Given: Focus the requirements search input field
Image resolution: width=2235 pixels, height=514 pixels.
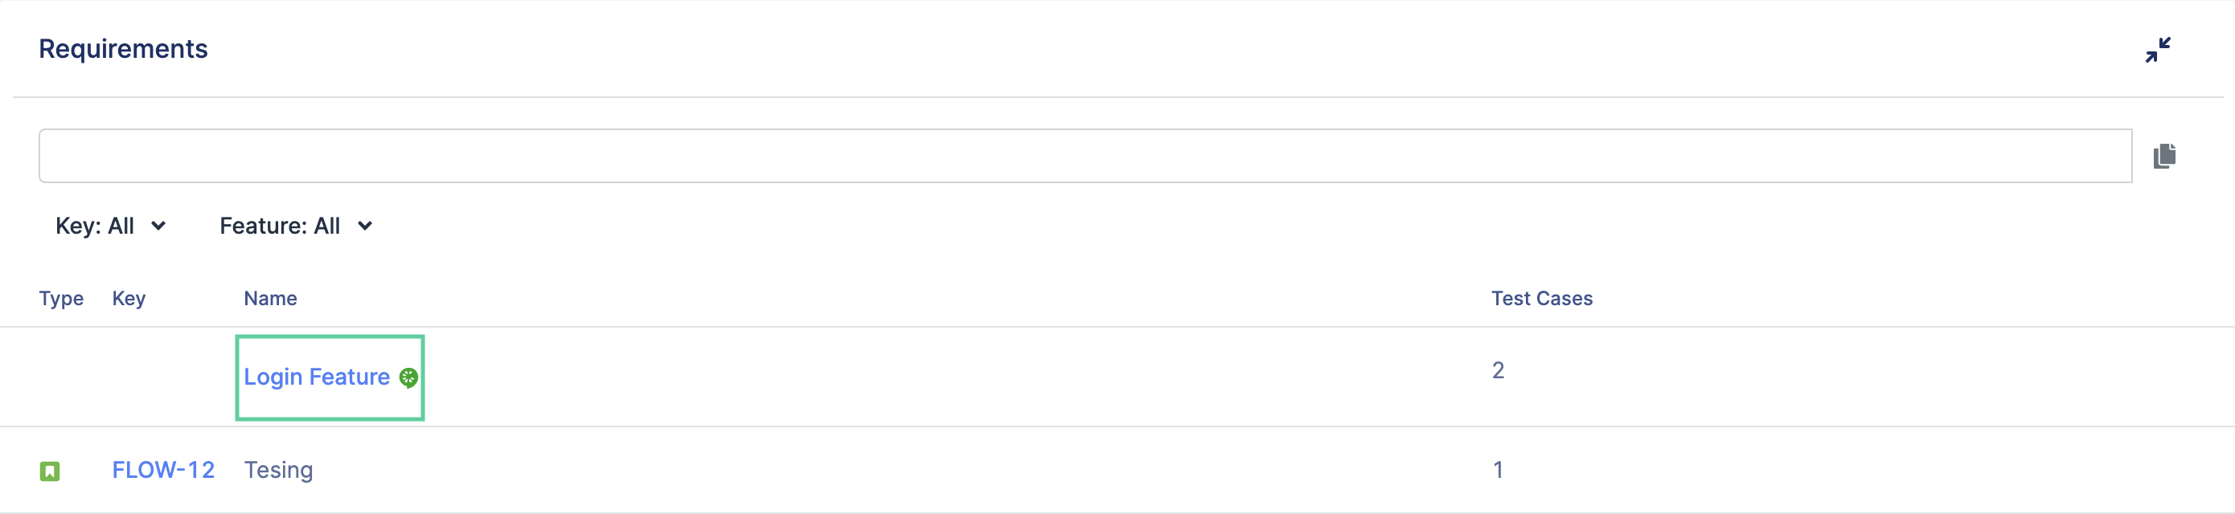Looking at the screenshot, I should [x=1085, y=156].
